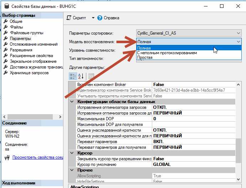Choose С неполным протоколированием option
246x188 pixels.
tap(167, 53)
